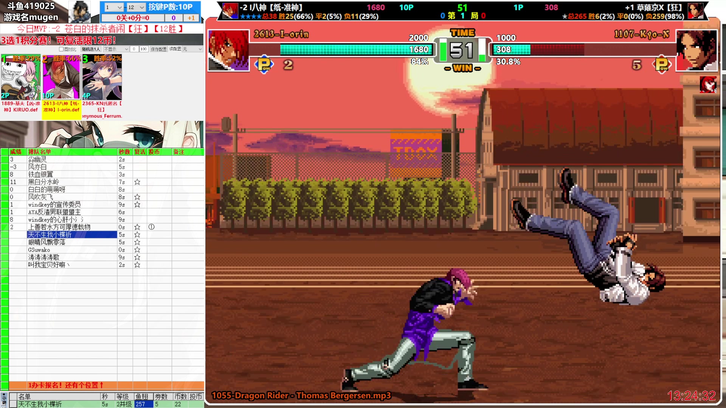Screen dimensions: 726x408
Task: Click the 币数 value 22
Action: 180,404
